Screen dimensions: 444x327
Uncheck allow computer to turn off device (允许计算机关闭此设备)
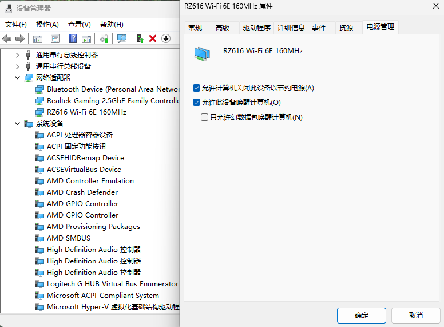197,88
